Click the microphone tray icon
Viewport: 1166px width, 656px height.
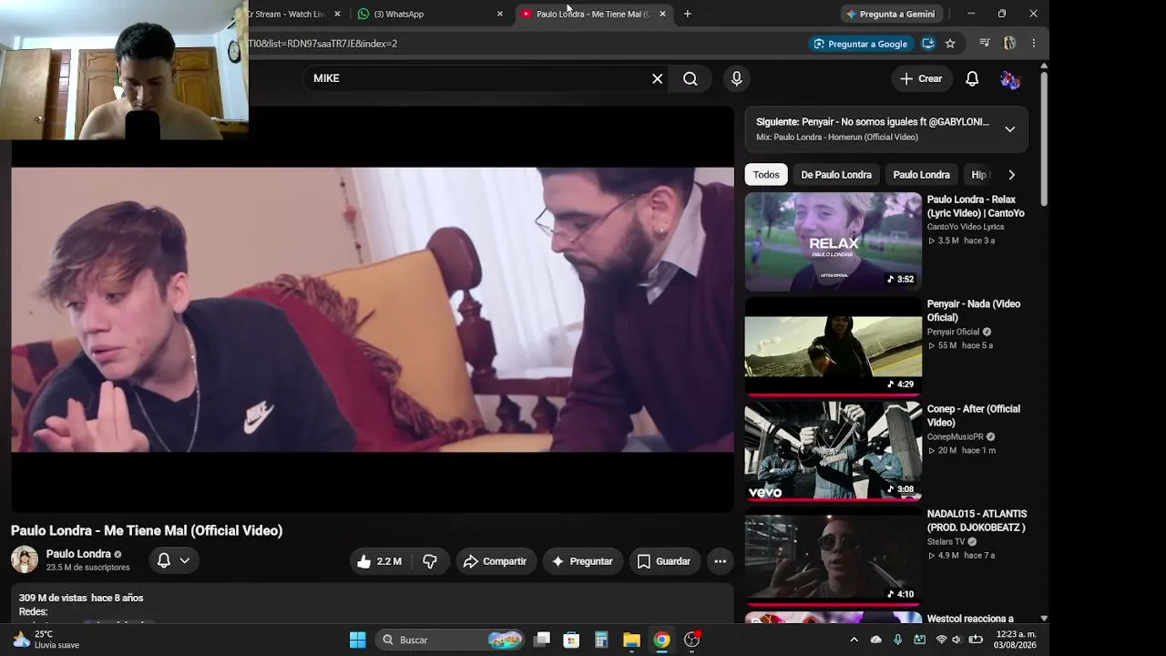pos(898,640)
